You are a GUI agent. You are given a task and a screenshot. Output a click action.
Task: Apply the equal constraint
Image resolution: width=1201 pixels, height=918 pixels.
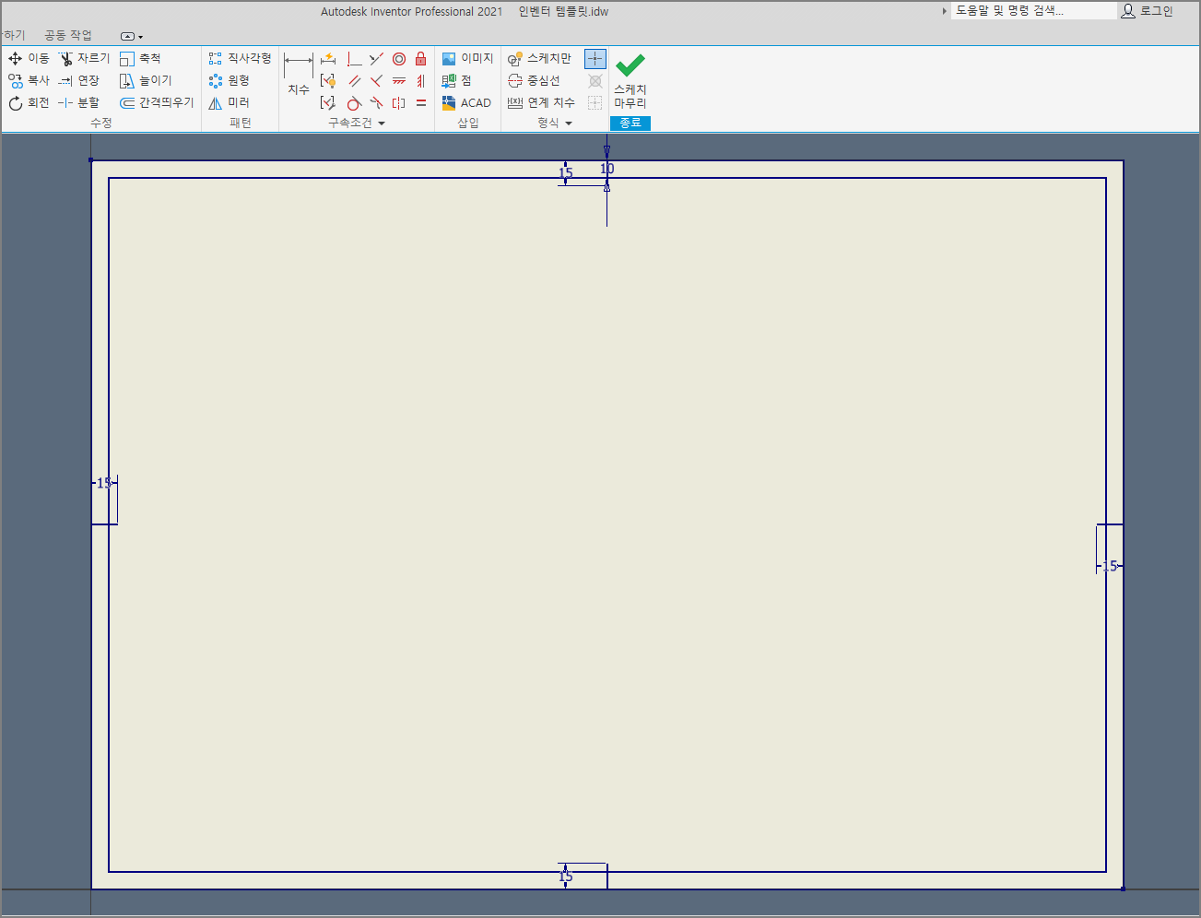pos(421,103)
